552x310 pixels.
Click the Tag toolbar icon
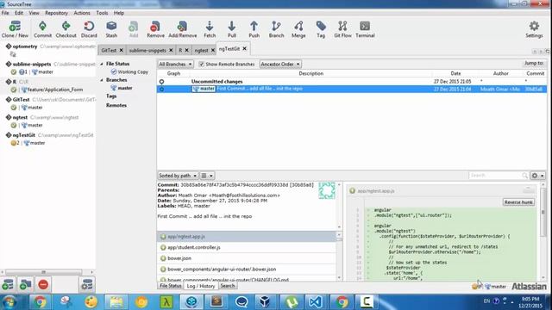pos(321,29)
